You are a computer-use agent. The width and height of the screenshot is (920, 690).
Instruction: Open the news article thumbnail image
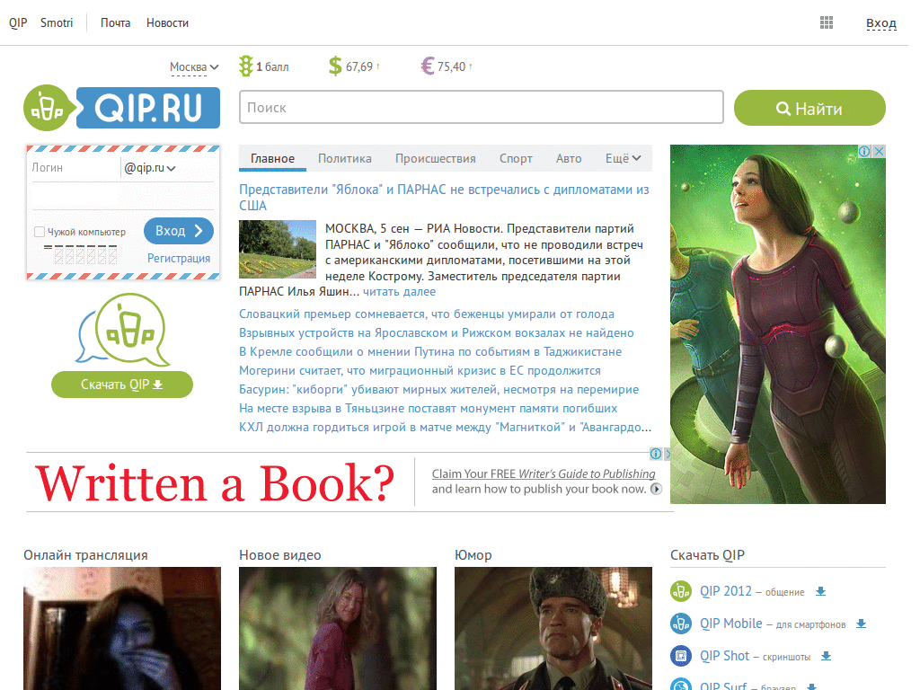click(x=278, y=250)
